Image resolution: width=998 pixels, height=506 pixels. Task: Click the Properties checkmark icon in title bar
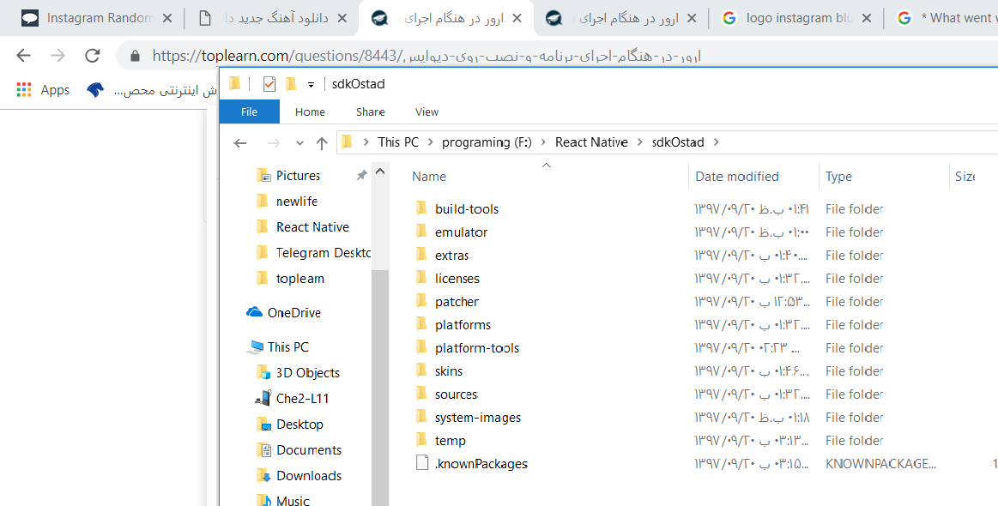(269, 84)
